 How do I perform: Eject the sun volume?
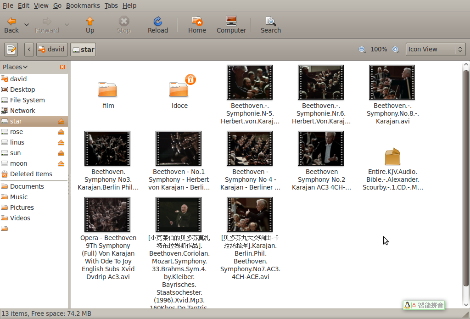click(61, 153)
